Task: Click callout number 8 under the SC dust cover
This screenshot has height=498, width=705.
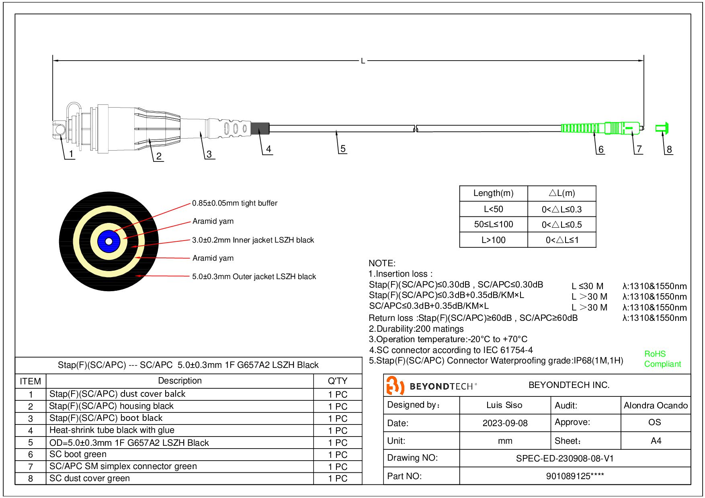Action: pos(669,149)
